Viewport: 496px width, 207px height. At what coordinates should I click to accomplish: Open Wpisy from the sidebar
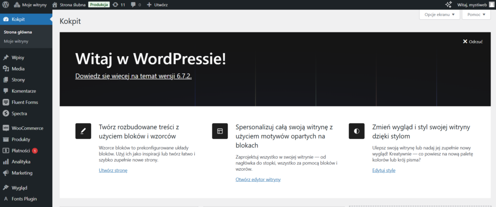pos(18,58)
